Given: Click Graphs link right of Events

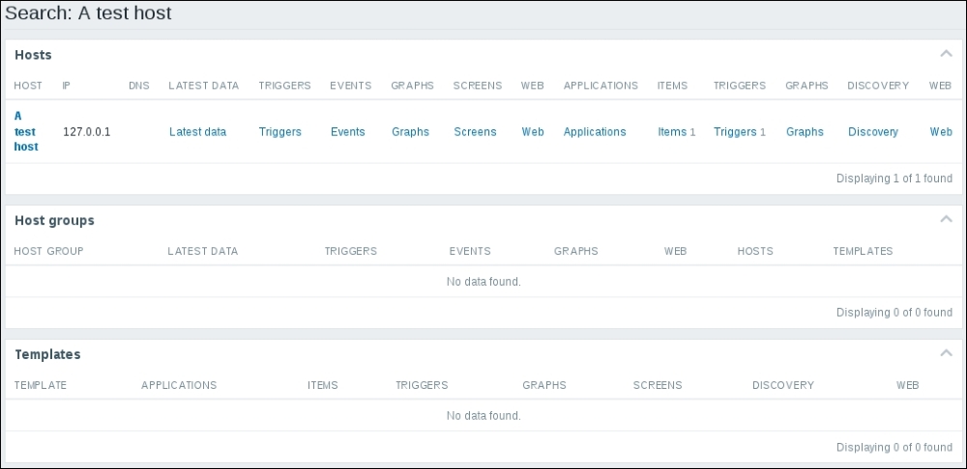Looking at the screenshot, I should pos(410,132).
